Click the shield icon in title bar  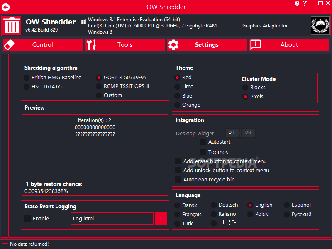coord(297,4)
